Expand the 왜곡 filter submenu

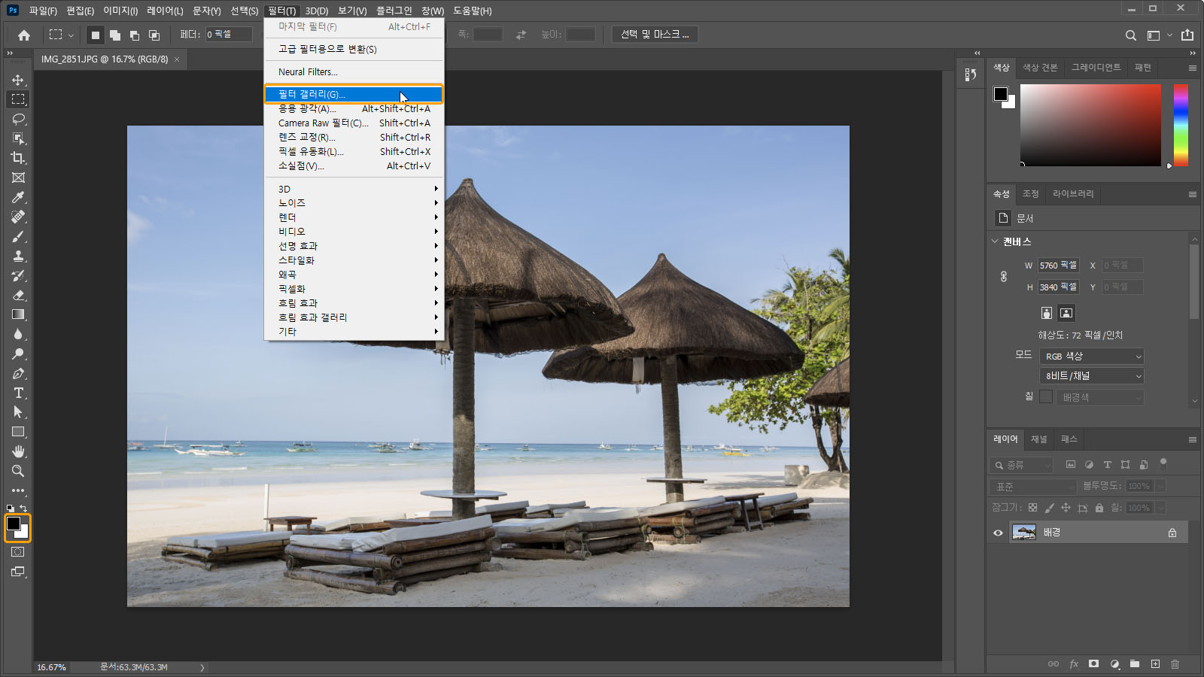[x=354, y=275]
